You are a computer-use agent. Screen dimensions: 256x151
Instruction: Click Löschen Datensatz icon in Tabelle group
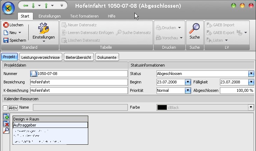point(64,40)
